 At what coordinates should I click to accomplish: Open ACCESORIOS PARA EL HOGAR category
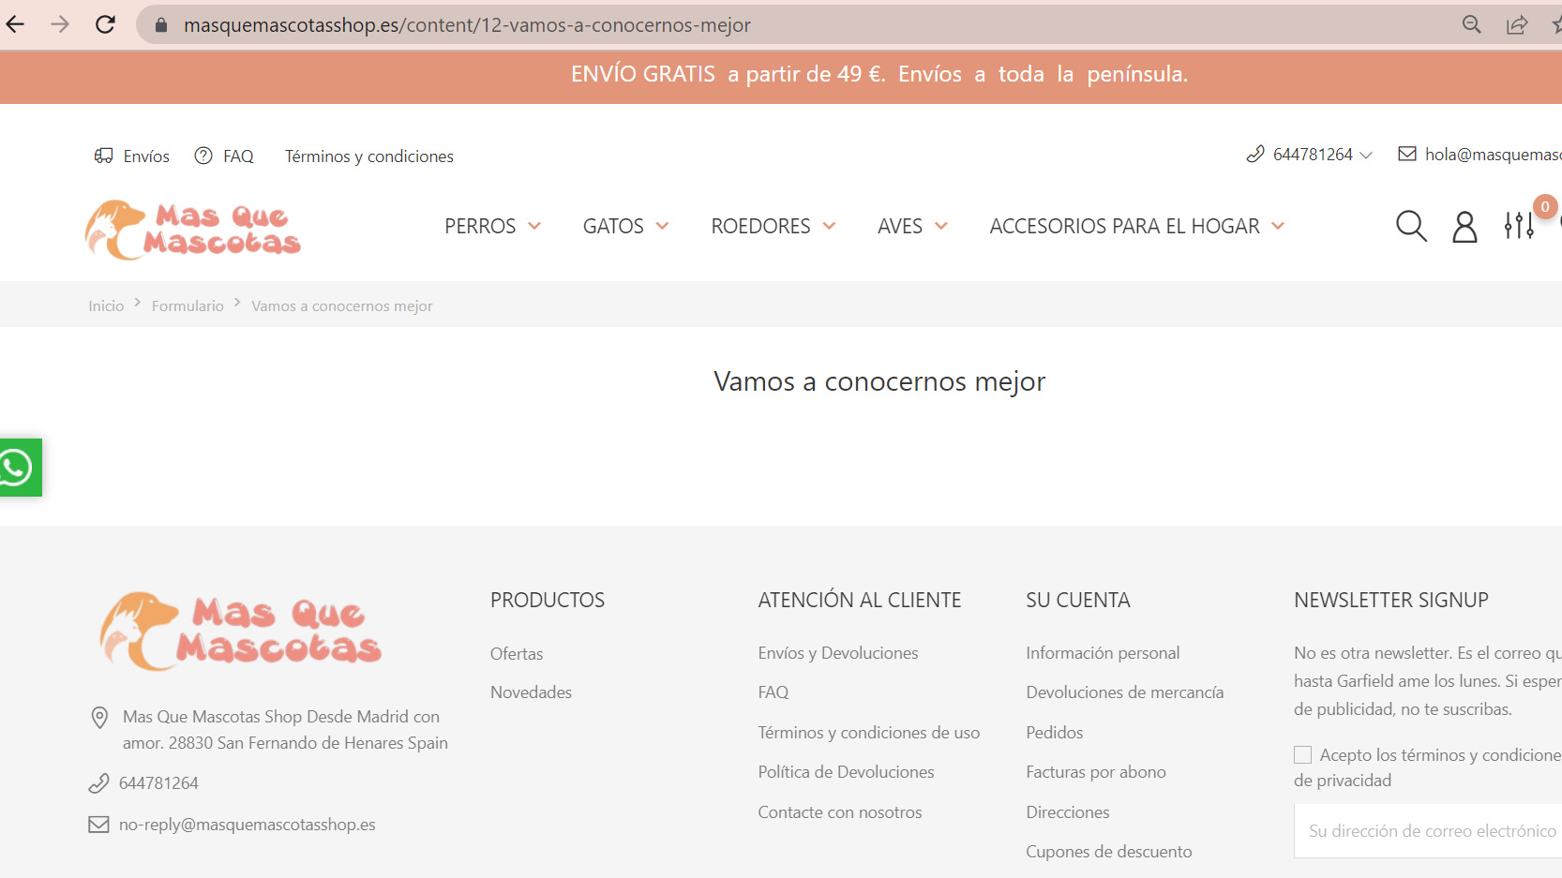(x=1124, y=226)
